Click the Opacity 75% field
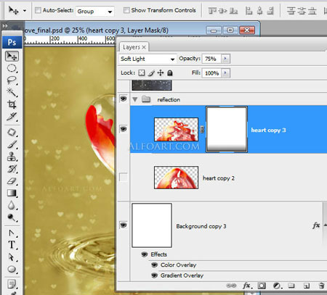 pyautogui.click(x=211, y=59)
